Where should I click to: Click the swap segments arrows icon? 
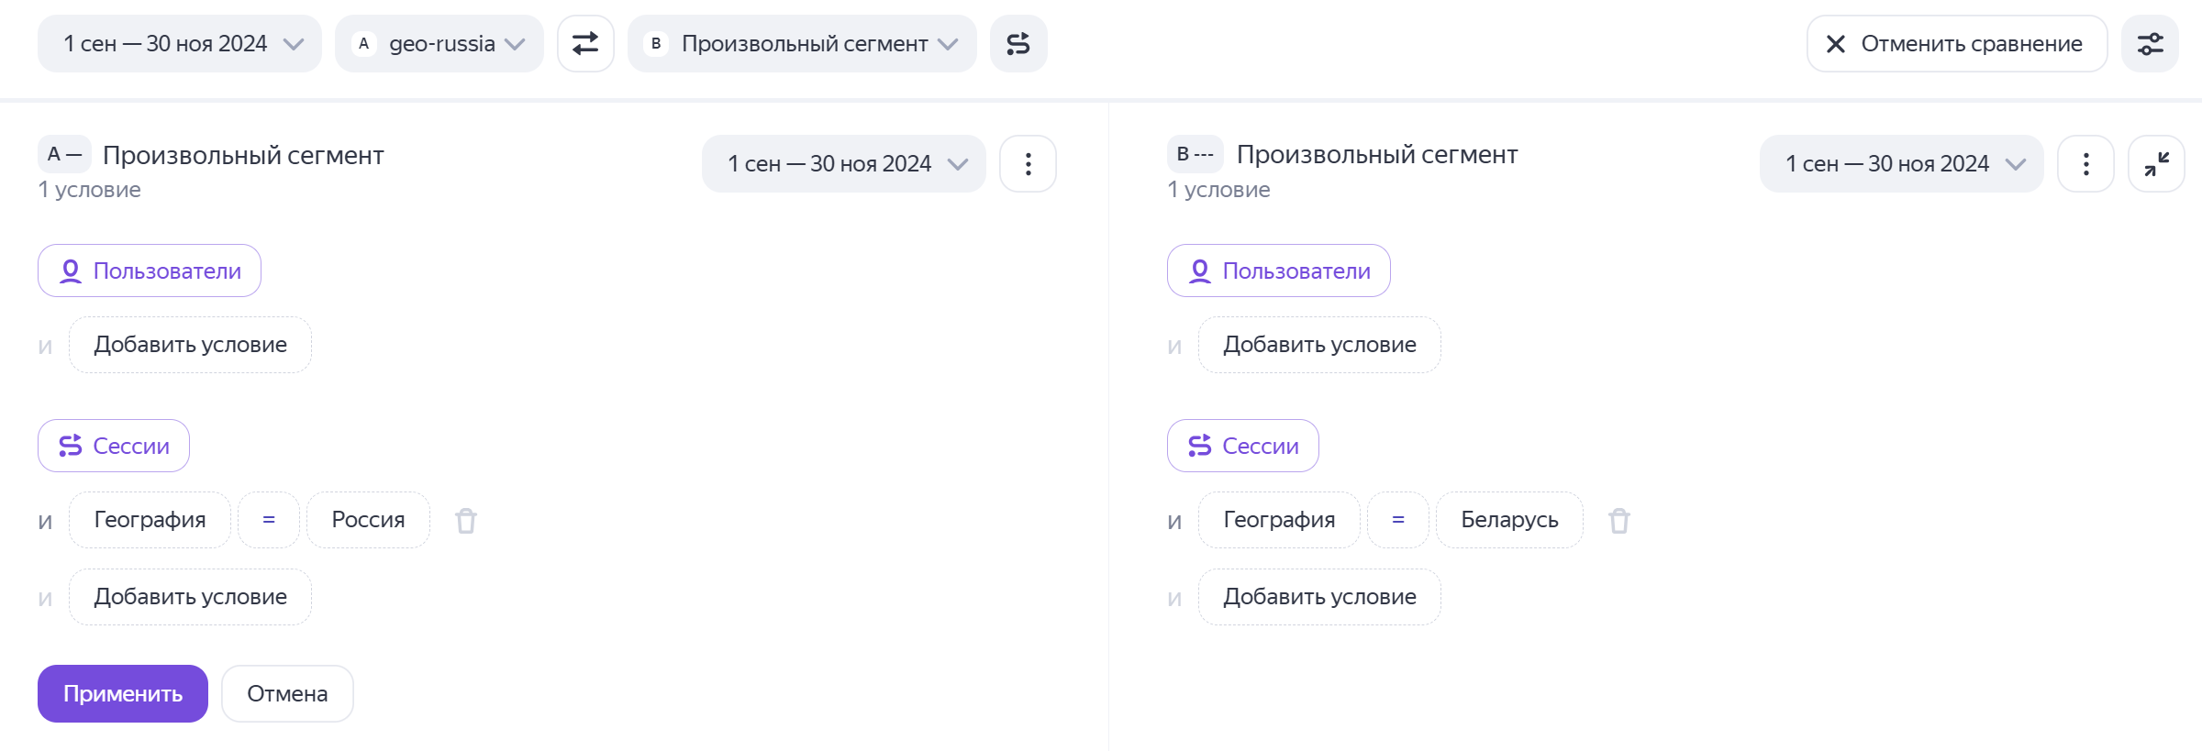tap(585, 43)
